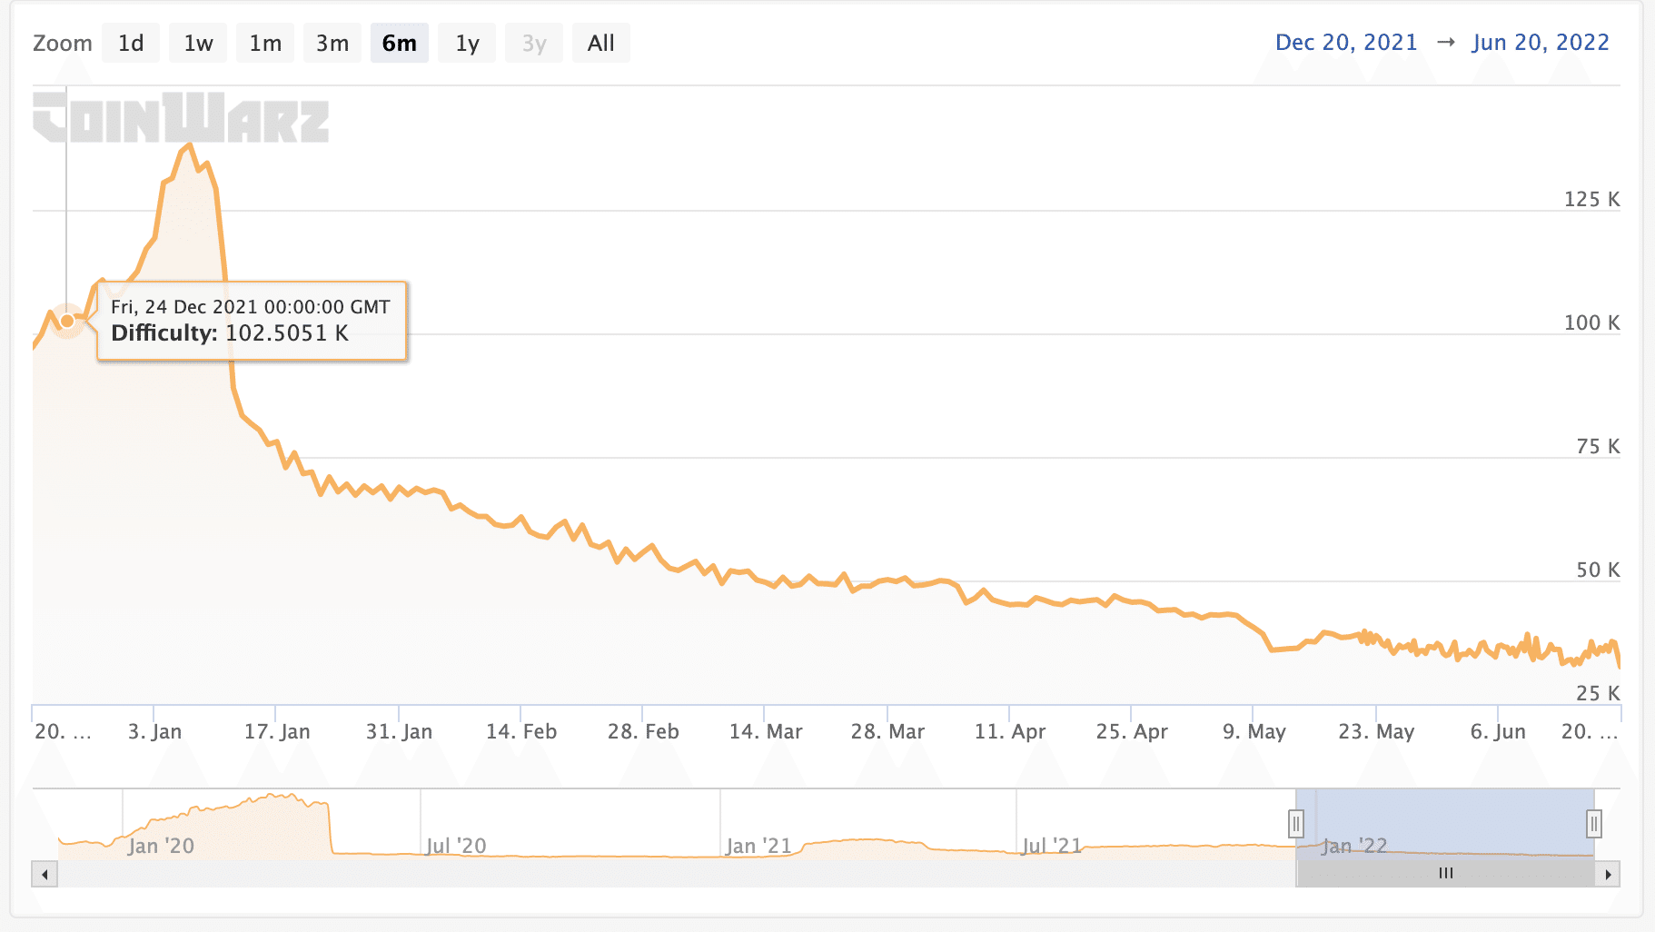1655x932 pixels.
Task: Click the 75 K axis label
Action: click(1598, 446)
